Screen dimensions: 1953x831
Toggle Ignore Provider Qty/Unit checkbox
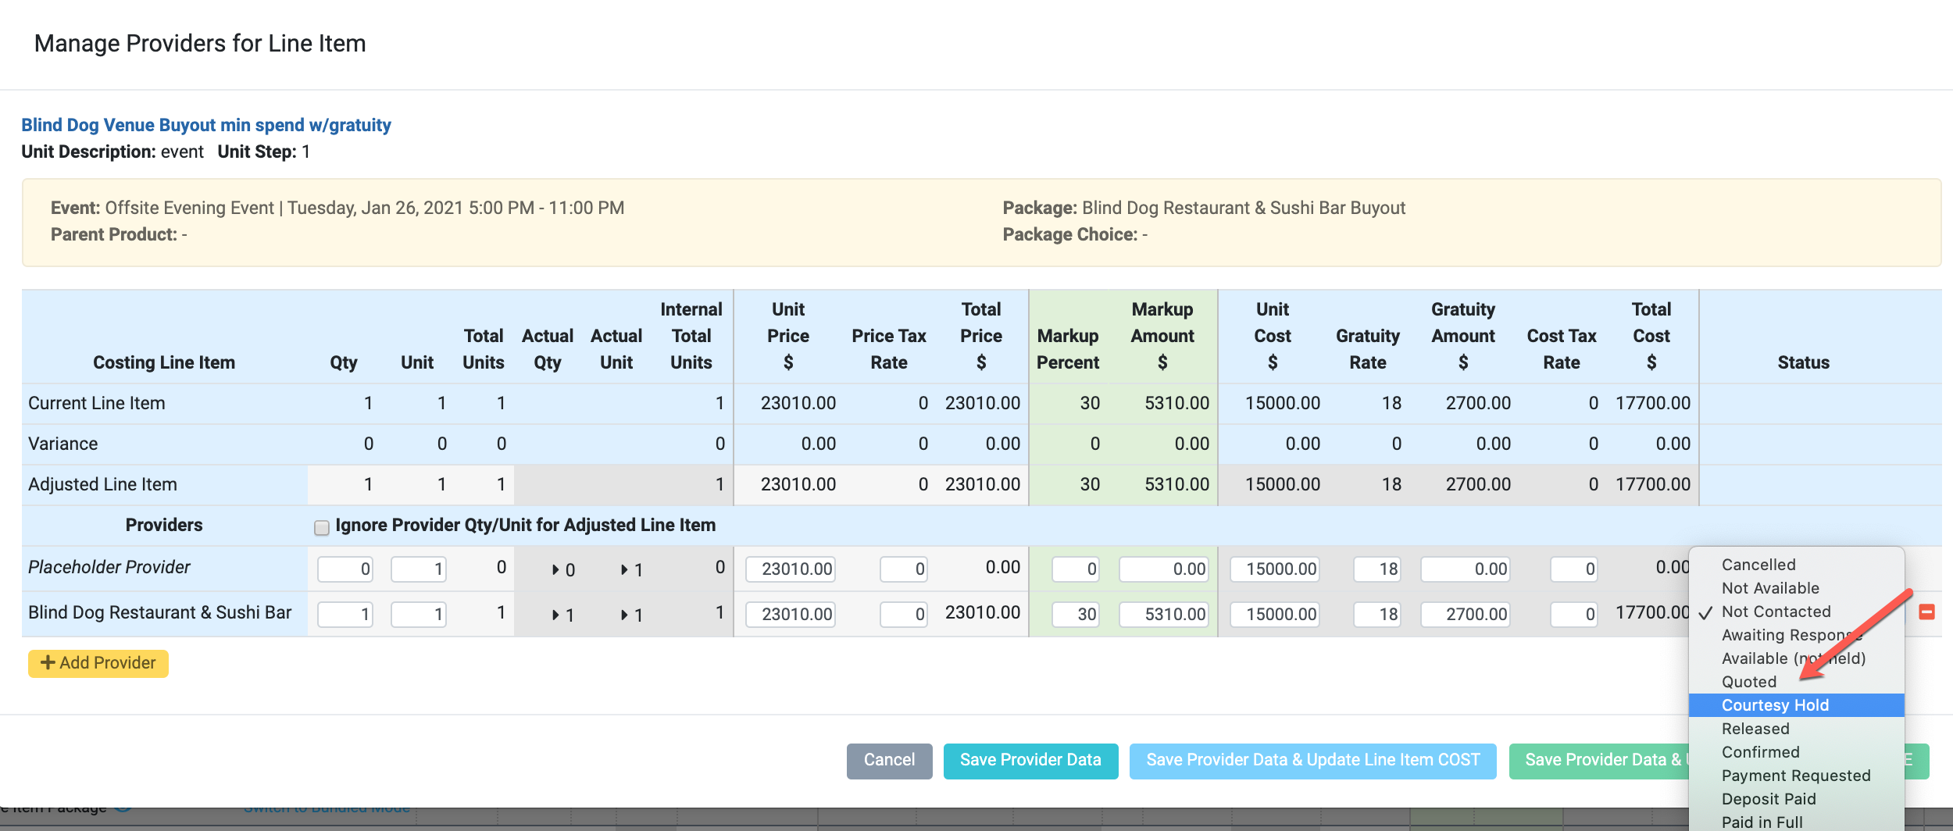tap(321, 527)
